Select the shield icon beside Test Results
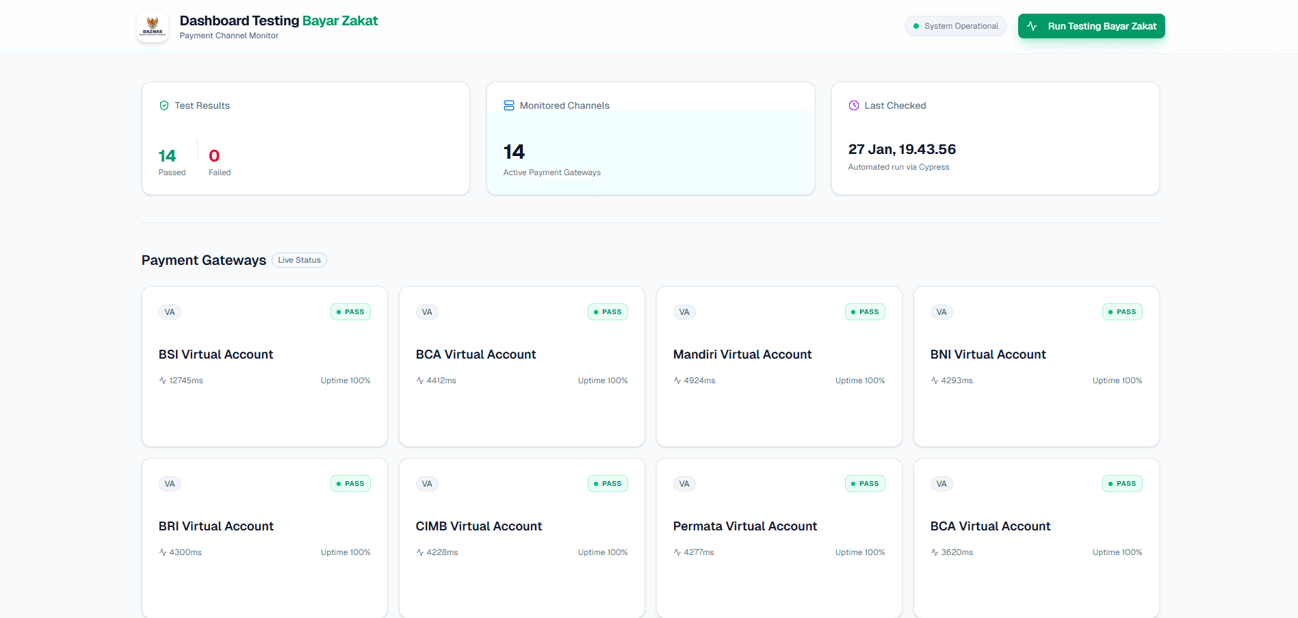1298x618 pixels. [164, 105]
